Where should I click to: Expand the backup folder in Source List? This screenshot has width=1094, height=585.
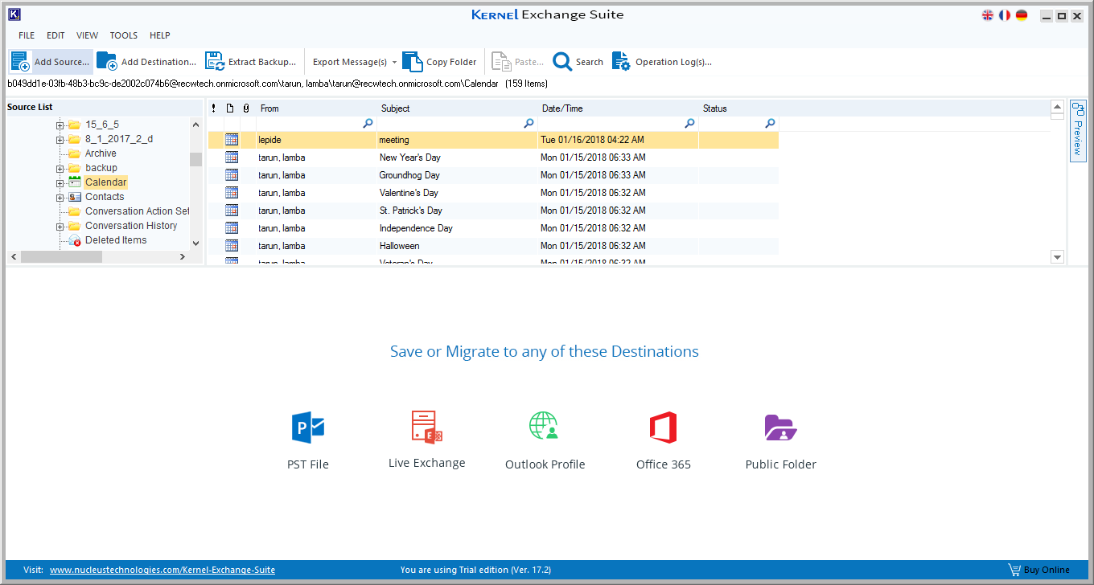coord(60,168)
